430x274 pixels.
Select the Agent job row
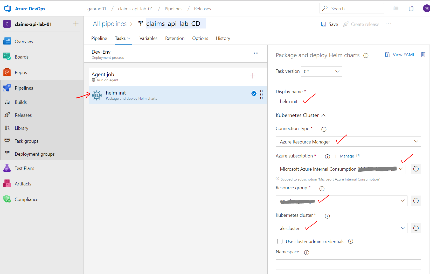[178, 77]
